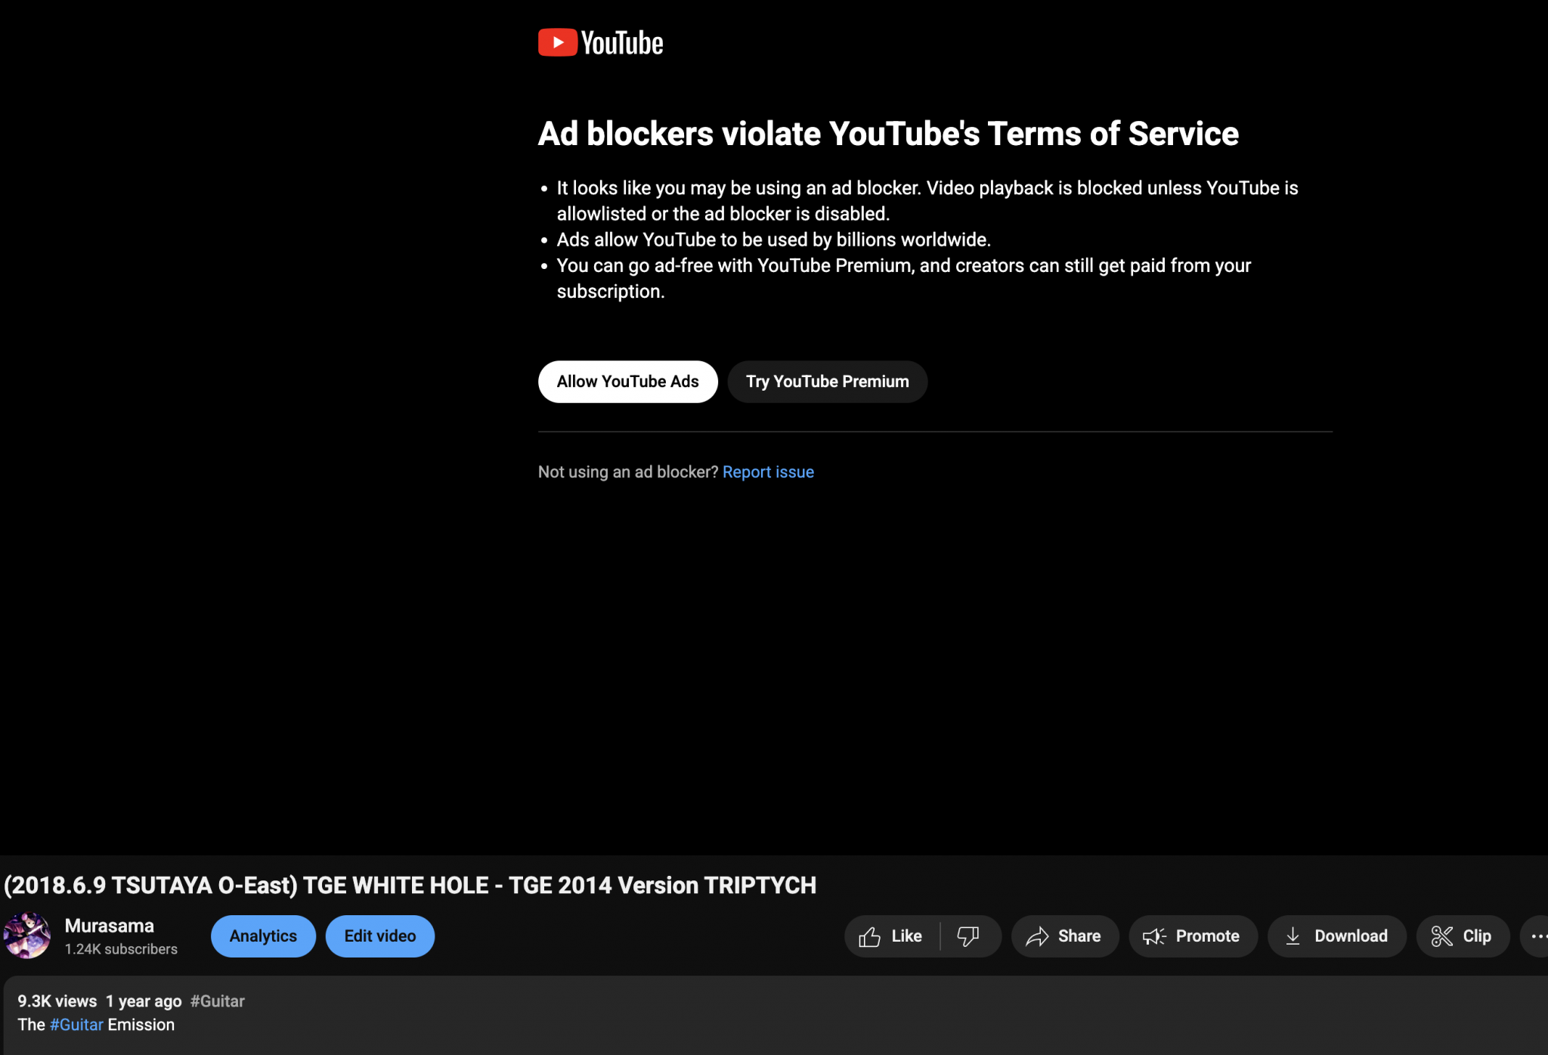The image size is (1548, 1055).
Task: Click the 1.24K subscribers count
Action: tap(121, 949)
